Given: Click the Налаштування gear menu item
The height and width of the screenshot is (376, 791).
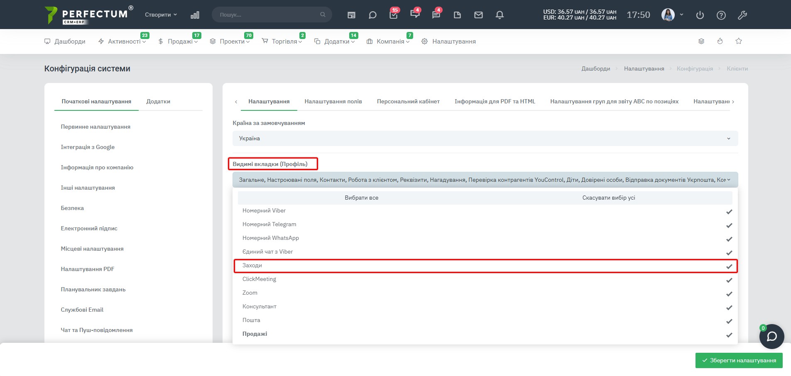Looking at the screenshot, I should pos(448,42).
